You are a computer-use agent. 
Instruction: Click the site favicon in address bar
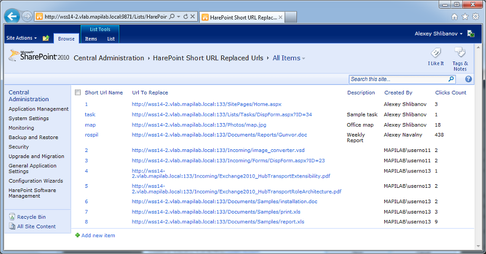point(39,16)
